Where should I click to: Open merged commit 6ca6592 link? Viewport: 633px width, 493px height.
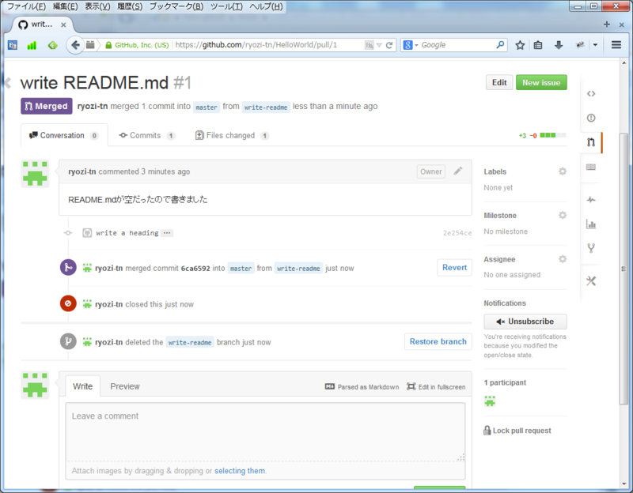195,269
